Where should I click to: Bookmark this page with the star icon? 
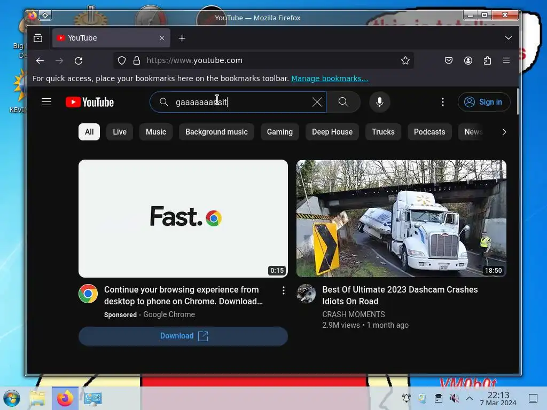click(x=405, y=61)
